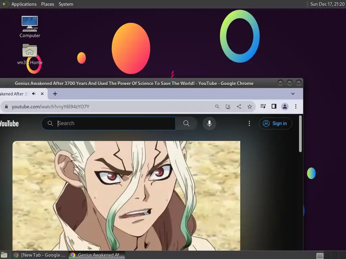This screenshot has height=259, width=346.
Task: Click the clock showing Sun Dec 17, 21:20
Action: [x=327, y=4]
